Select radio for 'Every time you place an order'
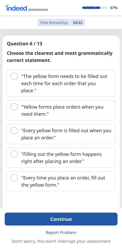The width and height of the screenshot is (122, 248). (x=14, y=178)
